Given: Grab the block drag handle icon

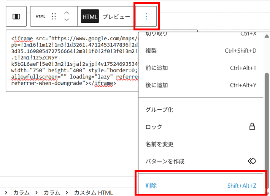Looking at the screenshot, I should (x=54, y=17).
